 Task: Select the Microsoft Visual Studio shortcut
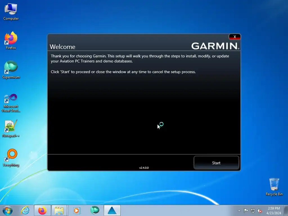[11, 103]
